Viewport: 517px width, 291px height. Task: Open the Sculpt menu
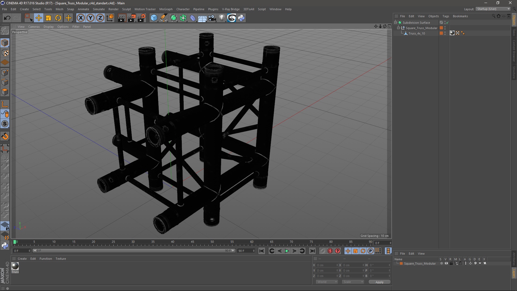tap(126, 9)
